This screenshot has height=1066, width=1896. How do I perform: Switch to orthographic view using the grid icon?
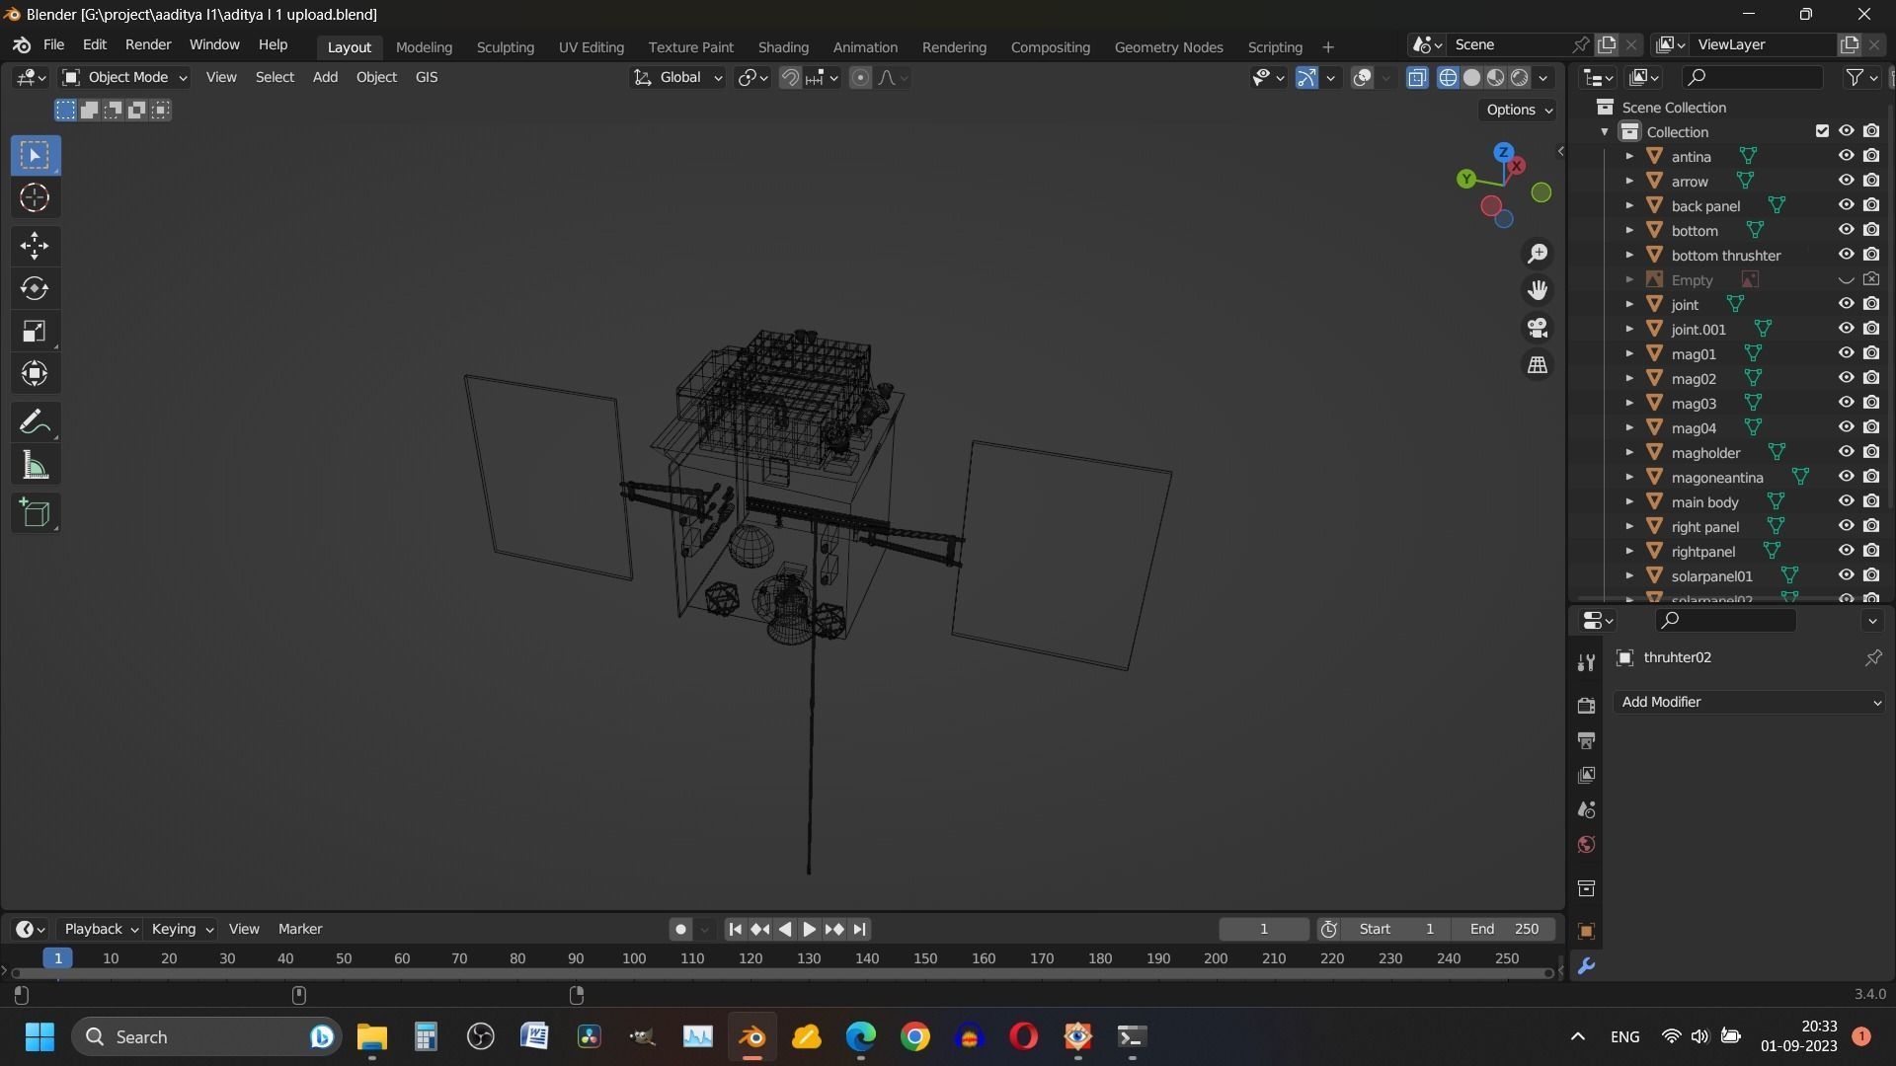pos(1538,365)
